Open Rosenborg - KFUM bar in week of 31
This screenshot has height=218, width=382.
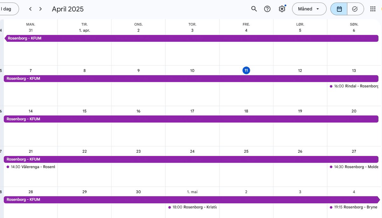191,38
